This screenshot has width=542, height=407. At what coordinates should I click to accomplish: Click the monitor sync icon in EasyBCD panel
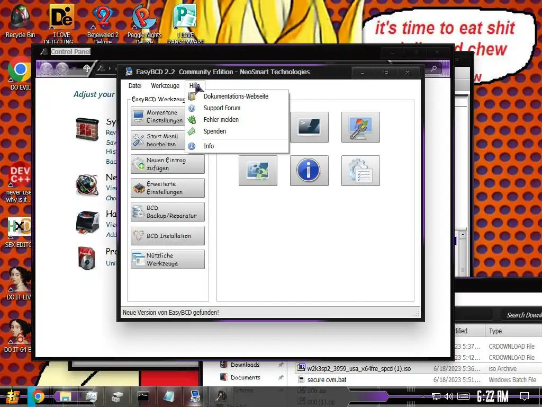point(258,170)
